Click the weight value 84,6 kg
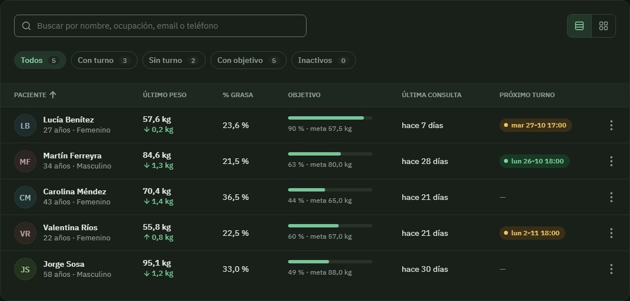This screenshot has width=630, height=301. (x=157, y=156)
